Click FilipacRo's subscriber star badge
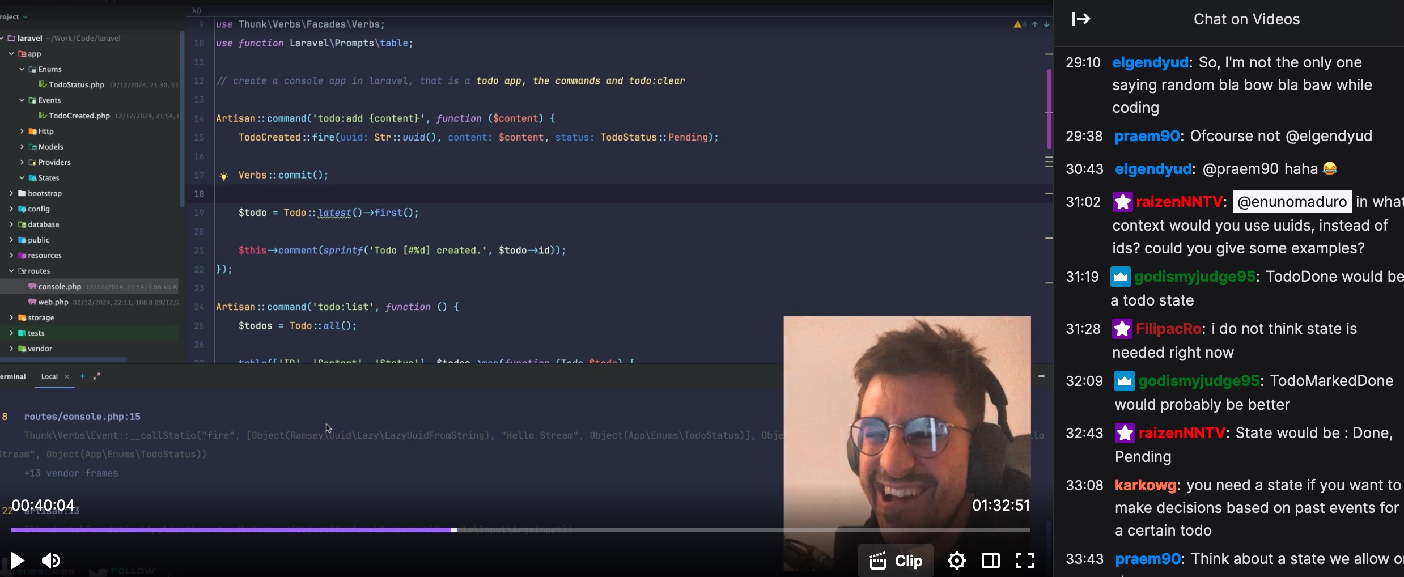 [1122, 329]
